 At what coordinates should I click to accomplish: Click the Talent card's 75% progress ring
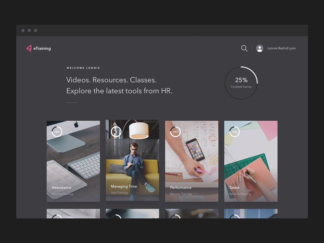[234, 132]
